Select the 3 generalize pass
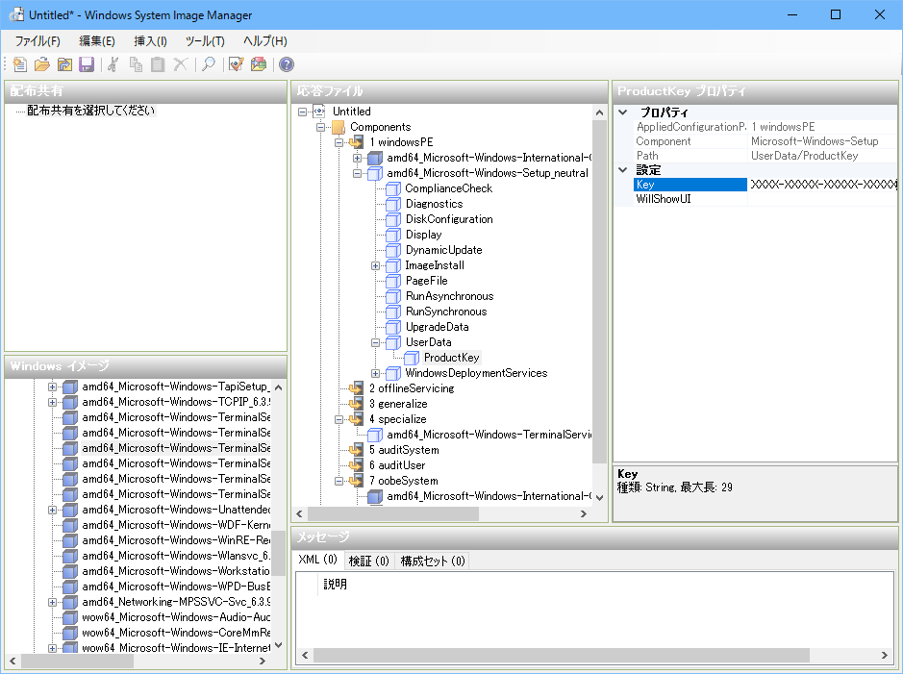Image resolution: width=903 pixels, height=674 pixels. click(x=398, y=404)
